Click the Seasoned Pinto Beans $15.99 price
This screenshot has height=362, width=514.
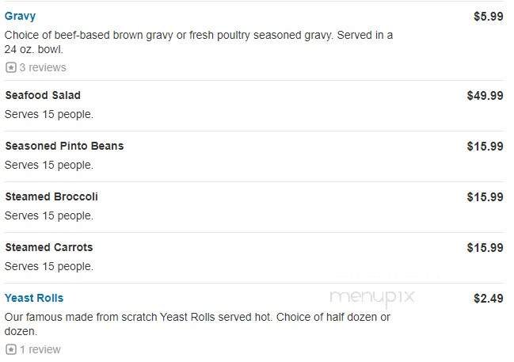click(485, 146)
